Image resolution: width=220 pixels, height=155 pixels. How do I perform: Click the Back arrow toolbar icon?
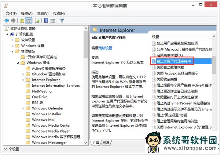[7, 21]
